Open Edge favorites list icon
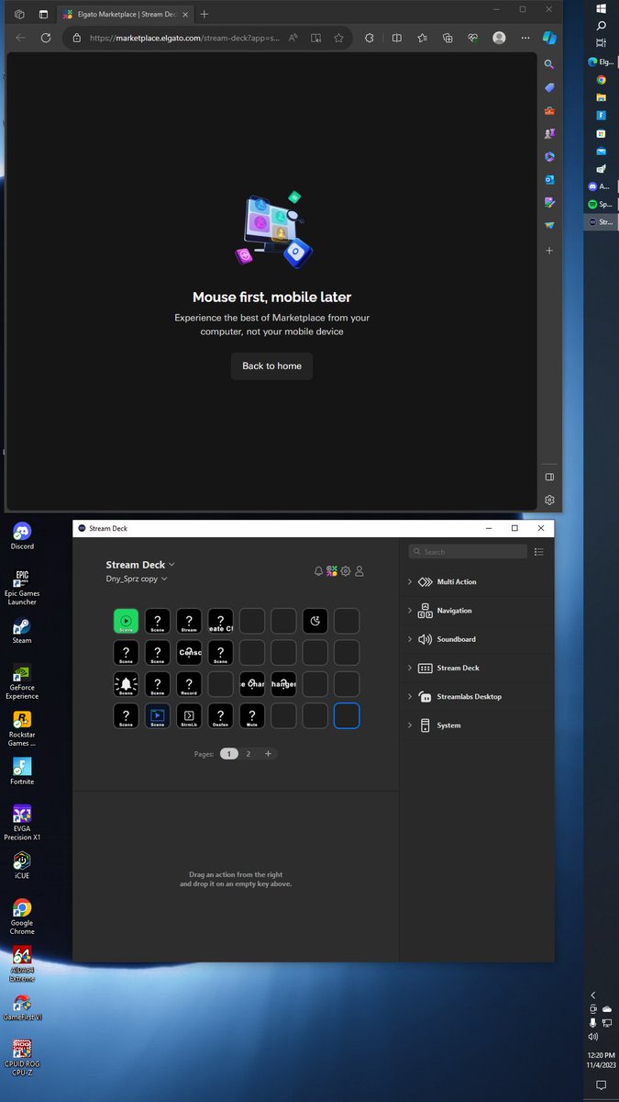 point(422,38)
